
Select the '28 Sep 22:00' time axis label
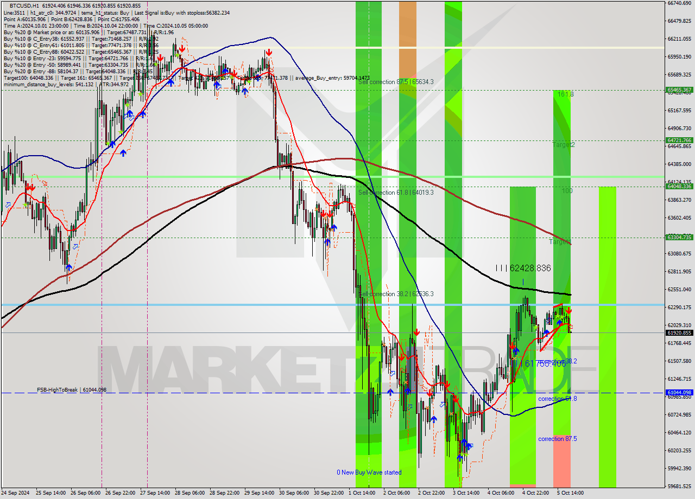point(225,493)
